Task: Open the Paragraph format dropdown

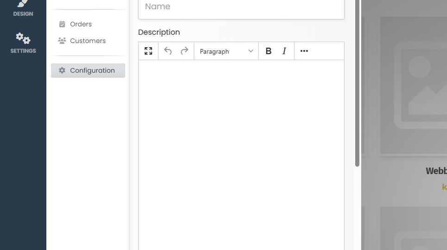Action: click(226, 51)
